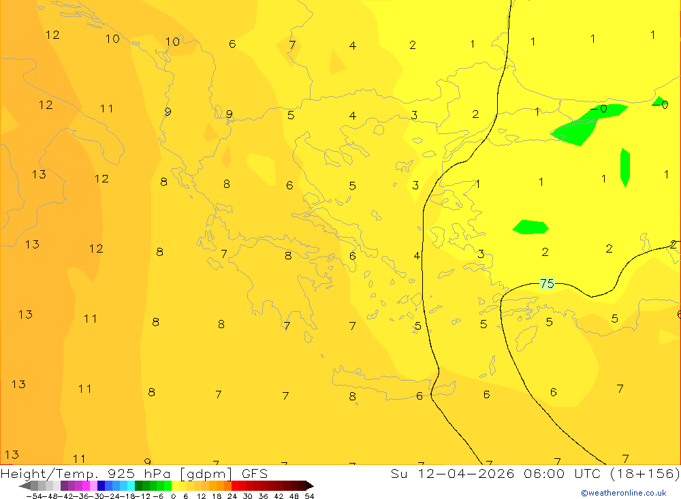
Task: Pick the grey swatch above legend -54
Action: (x=34, y=486)
